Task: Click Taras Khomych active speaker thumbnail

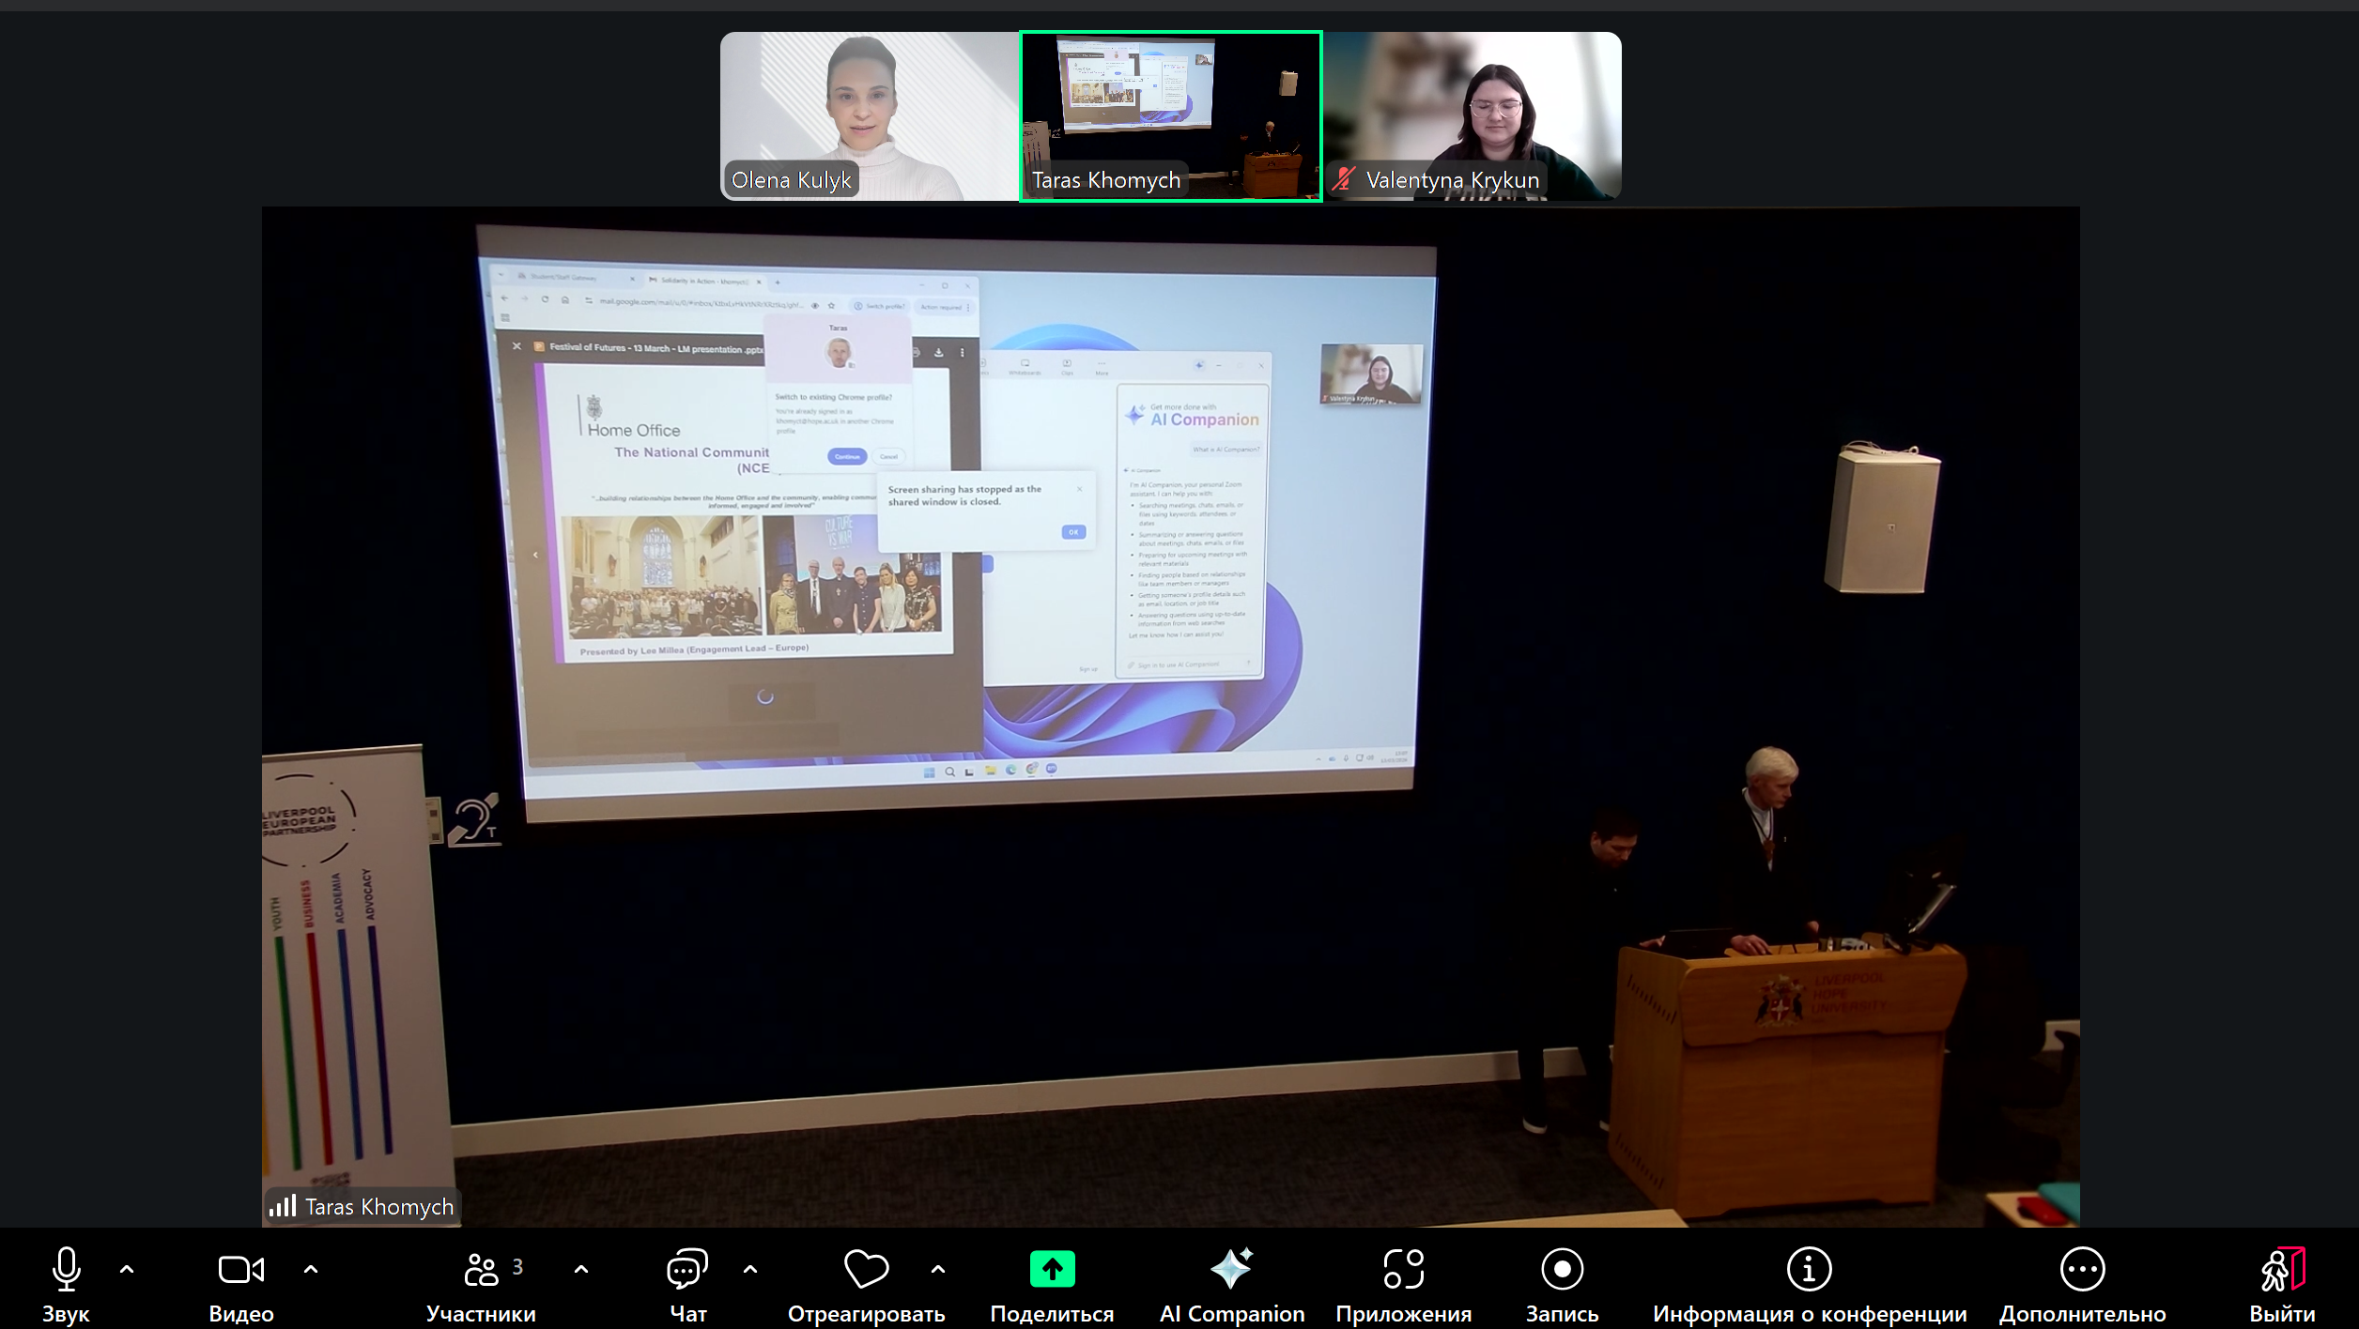Action: [1170, 115]
